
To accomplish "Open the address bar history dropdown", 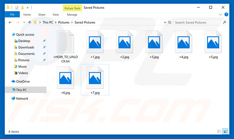I will [165, 22].
